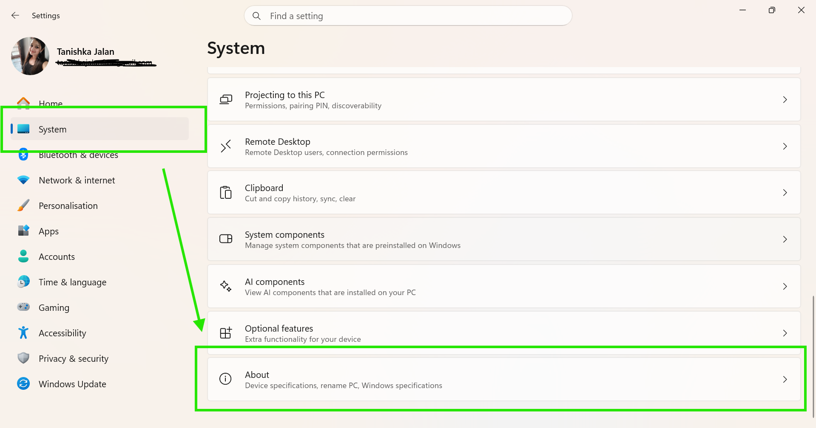Open System components settings

coord(504,239)
